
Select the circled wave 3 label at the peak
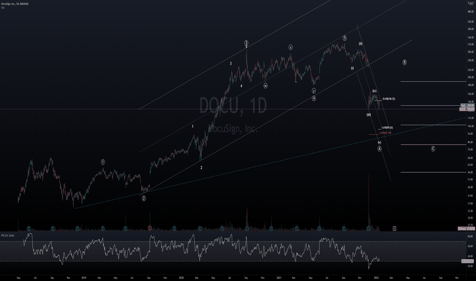246,42
